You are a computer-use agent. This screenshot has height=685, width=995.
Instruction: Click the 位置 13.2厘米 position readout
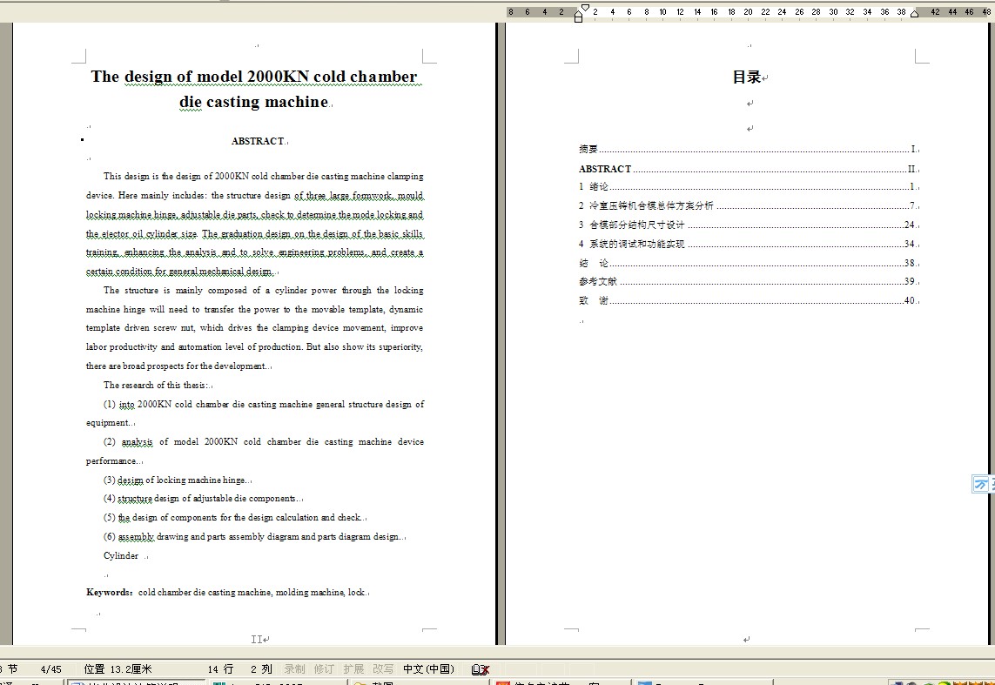point(118,669)
